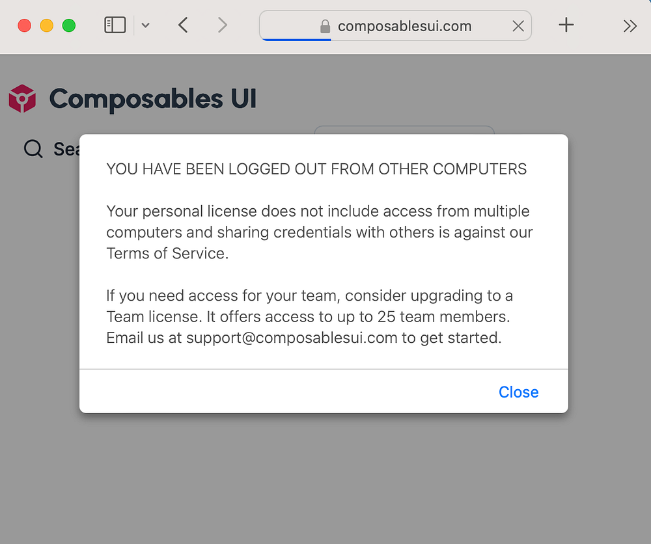Viewport: 651px width, 544px height.
Task: Close the window with the red button
Action: (24, 25)
